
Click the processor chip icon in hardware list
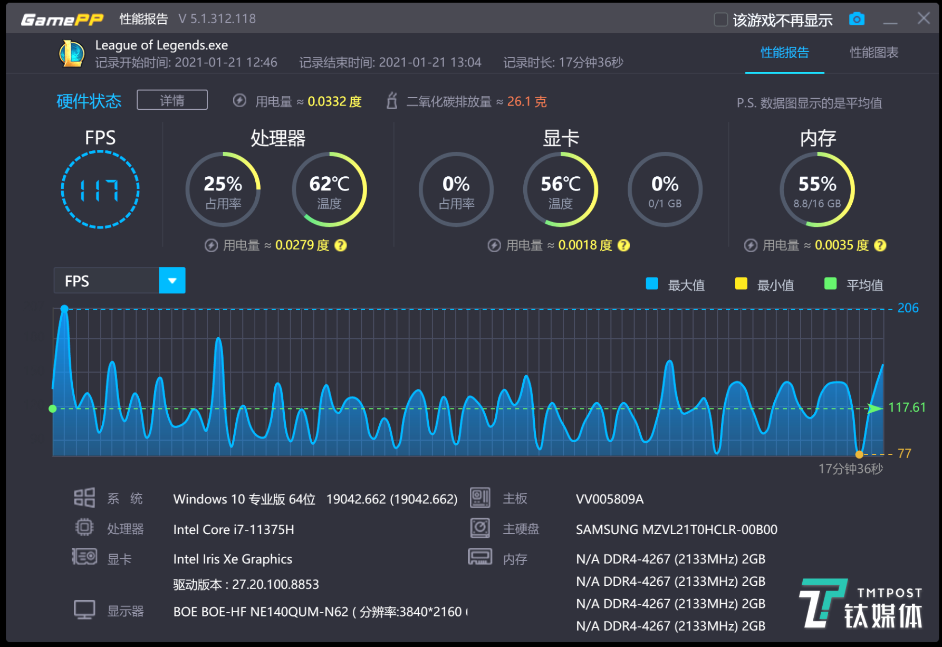[x=84, y=528]
